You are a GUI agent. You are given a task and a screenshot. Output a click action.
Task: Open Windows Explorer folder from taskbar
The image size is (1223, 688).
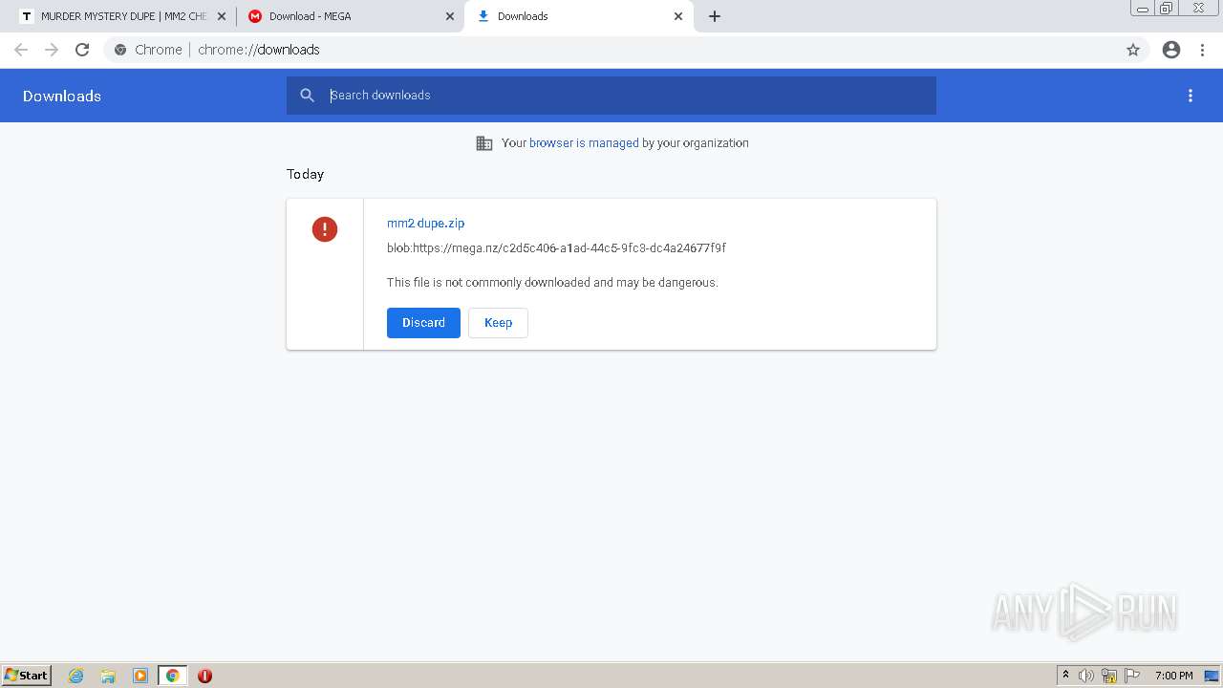108,676
